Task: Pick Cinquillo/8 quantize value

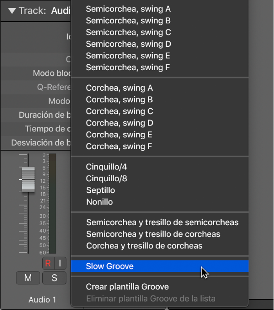Action: point(106,179)
